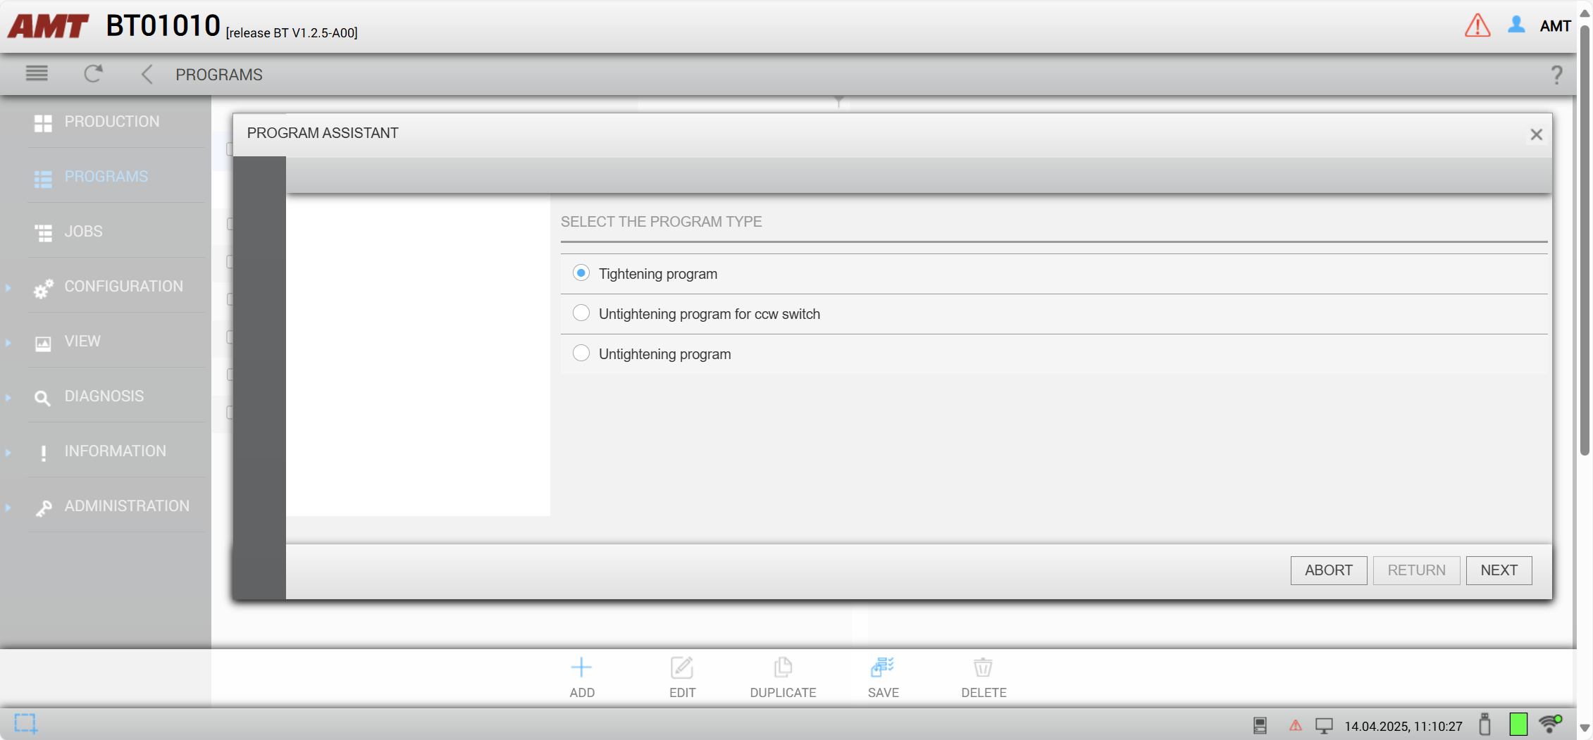Viewport: 1593px width, 740px height.
Task: Click the AMT logo
Action: click(x=48, y=26)
